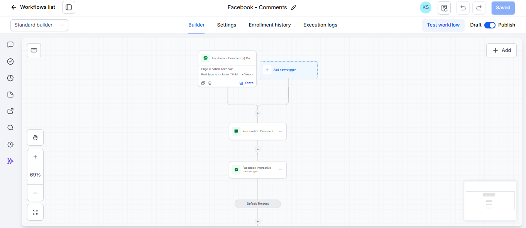Click the 'Post type is includes' filter text
This screenshot has height=228, width=526.
point(220,75)
